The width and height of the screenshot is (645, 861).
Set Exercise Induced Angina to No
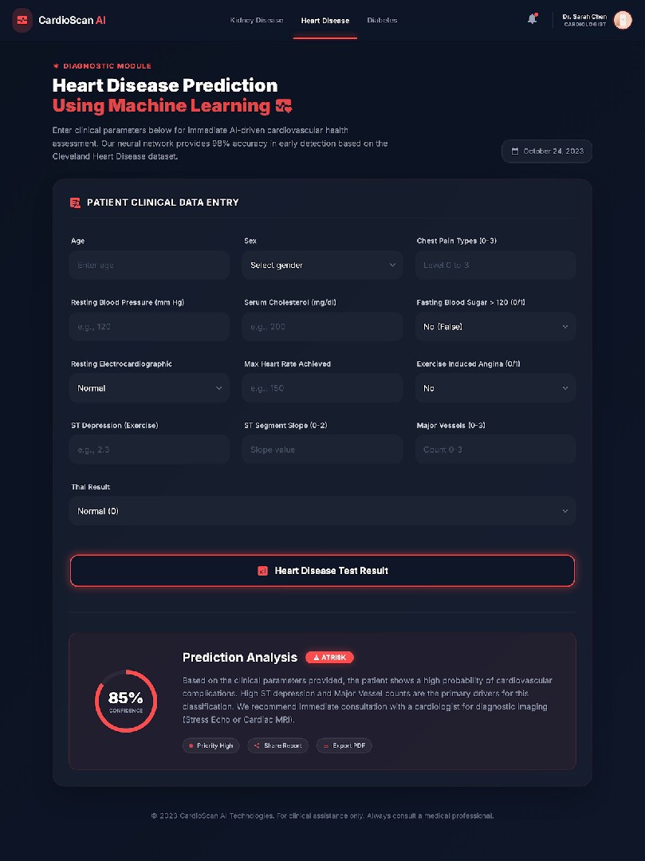tap(494, 387)
